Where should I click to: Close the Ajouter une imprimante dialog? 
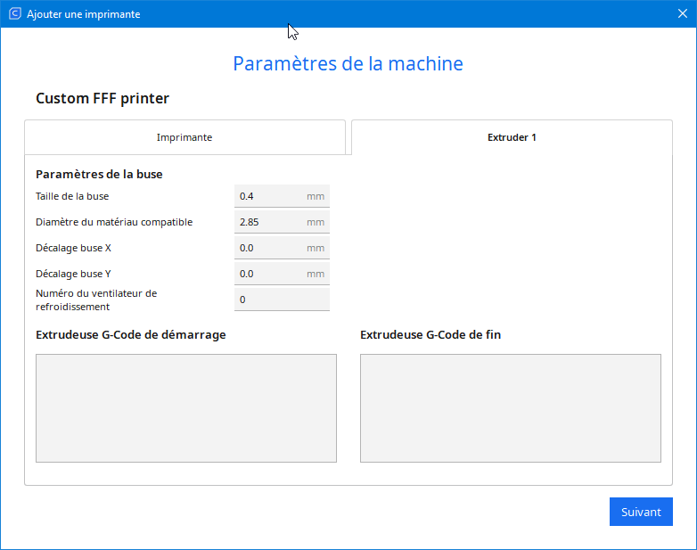tap(683, 13)
